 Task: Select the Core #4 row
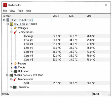coord(67,56)
